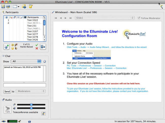
Task: Open the Audio Setup Wizard icon
Action: click(x=43, y=114)
